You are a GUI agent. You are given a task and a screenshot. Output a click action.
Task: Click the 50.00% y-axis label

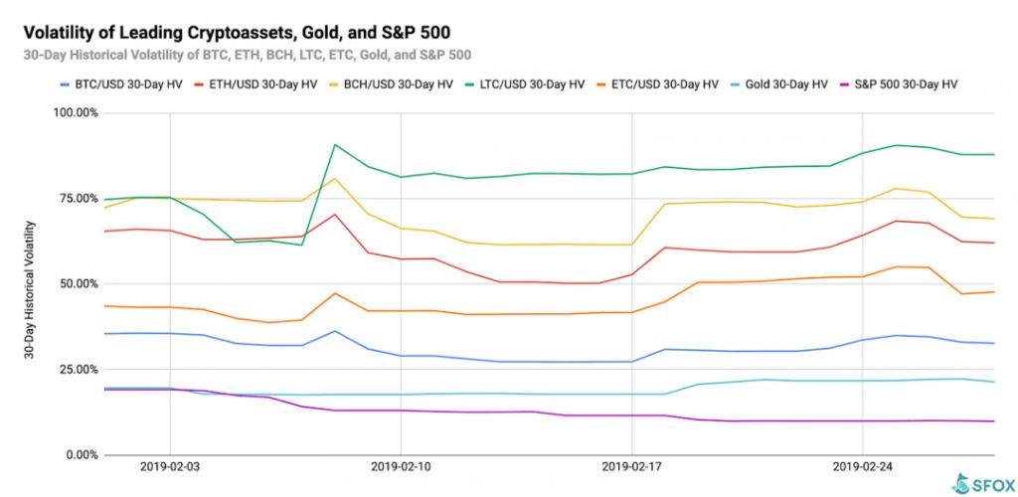coord(80,283)
